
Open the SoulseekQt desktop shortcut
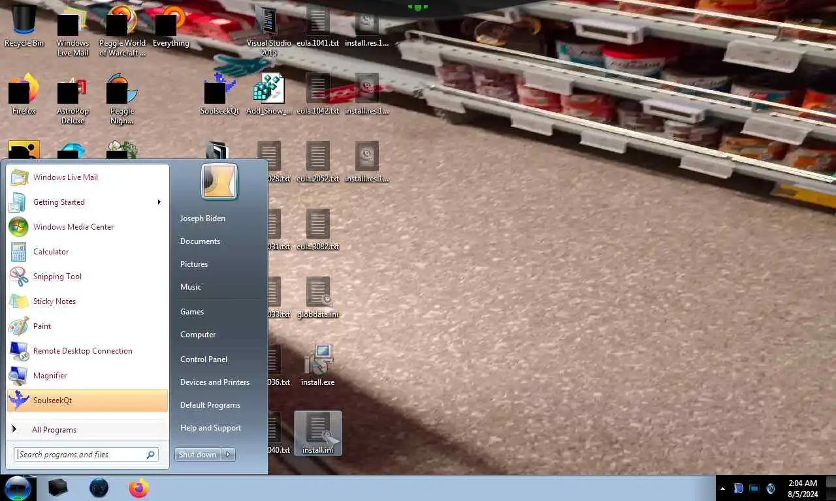pos(219,95)
